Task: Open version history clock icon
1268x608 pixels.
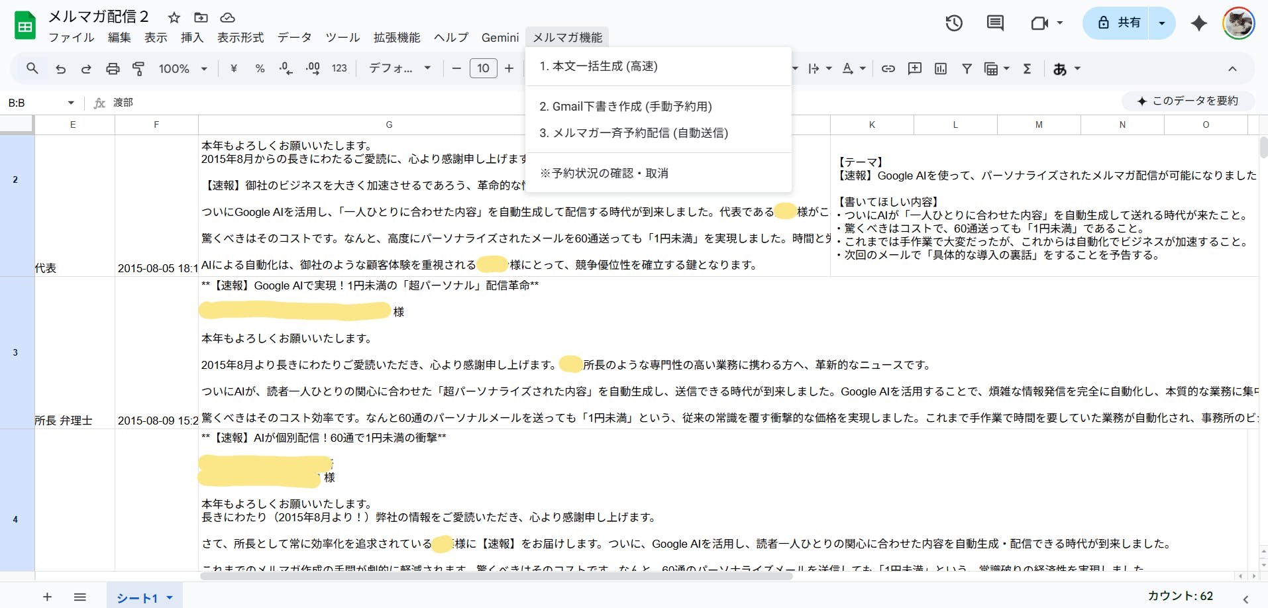Action: tap(953, 23)
